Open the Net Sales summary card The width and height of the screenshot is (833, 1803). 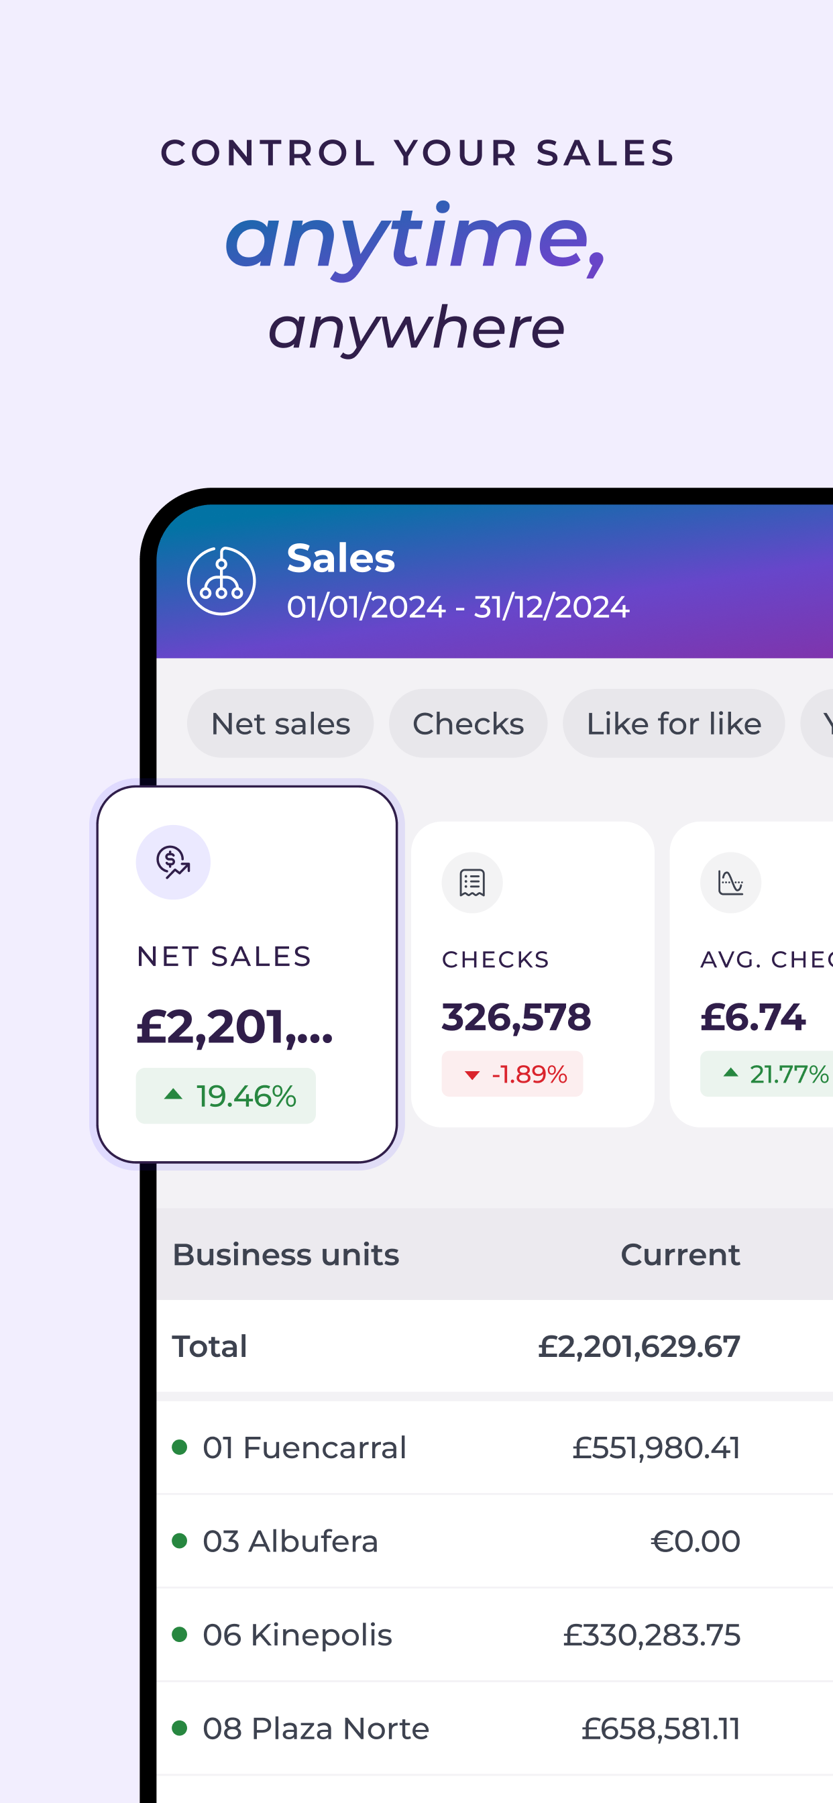(247, 975)
